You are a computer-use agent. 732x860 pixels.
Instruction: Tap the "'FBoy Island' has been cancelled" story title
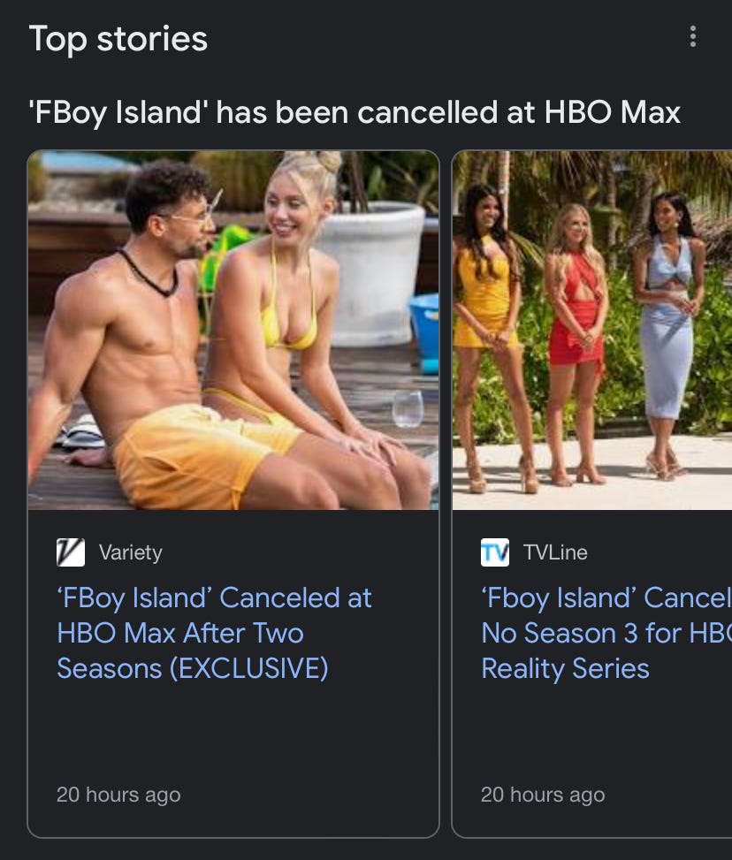pos(355,113)
